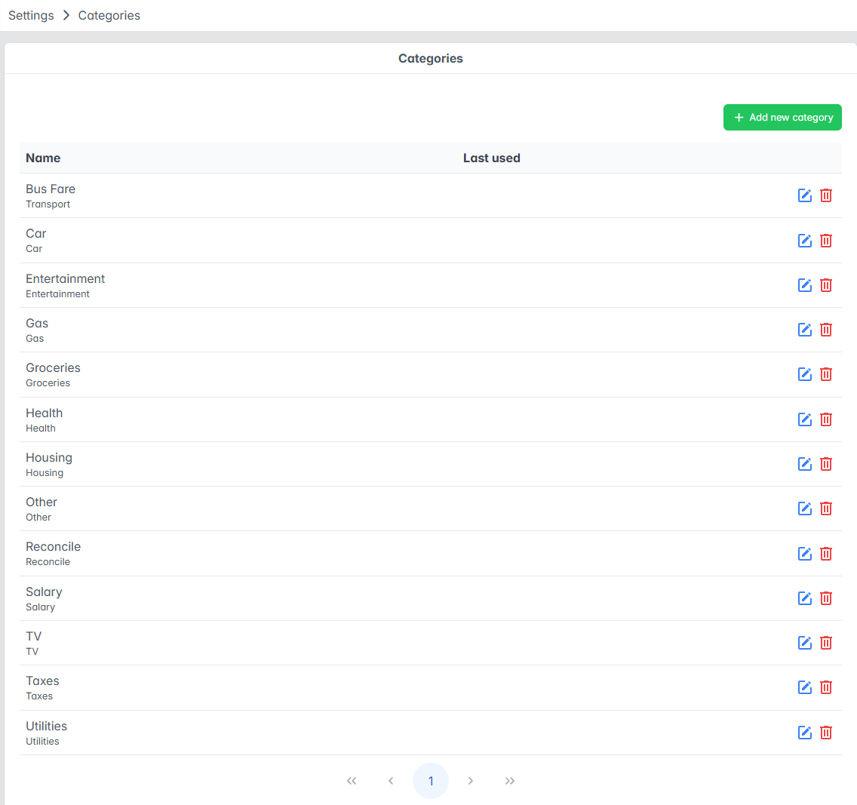857x805 pixels.
Task: Edit the Utilities category
Action: pos(804,733)
